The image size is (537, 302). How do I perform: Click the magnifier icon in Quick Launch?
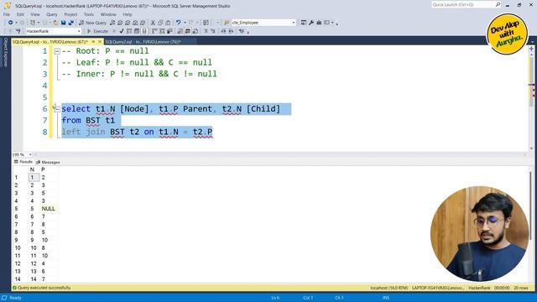(x=498, y=4)
